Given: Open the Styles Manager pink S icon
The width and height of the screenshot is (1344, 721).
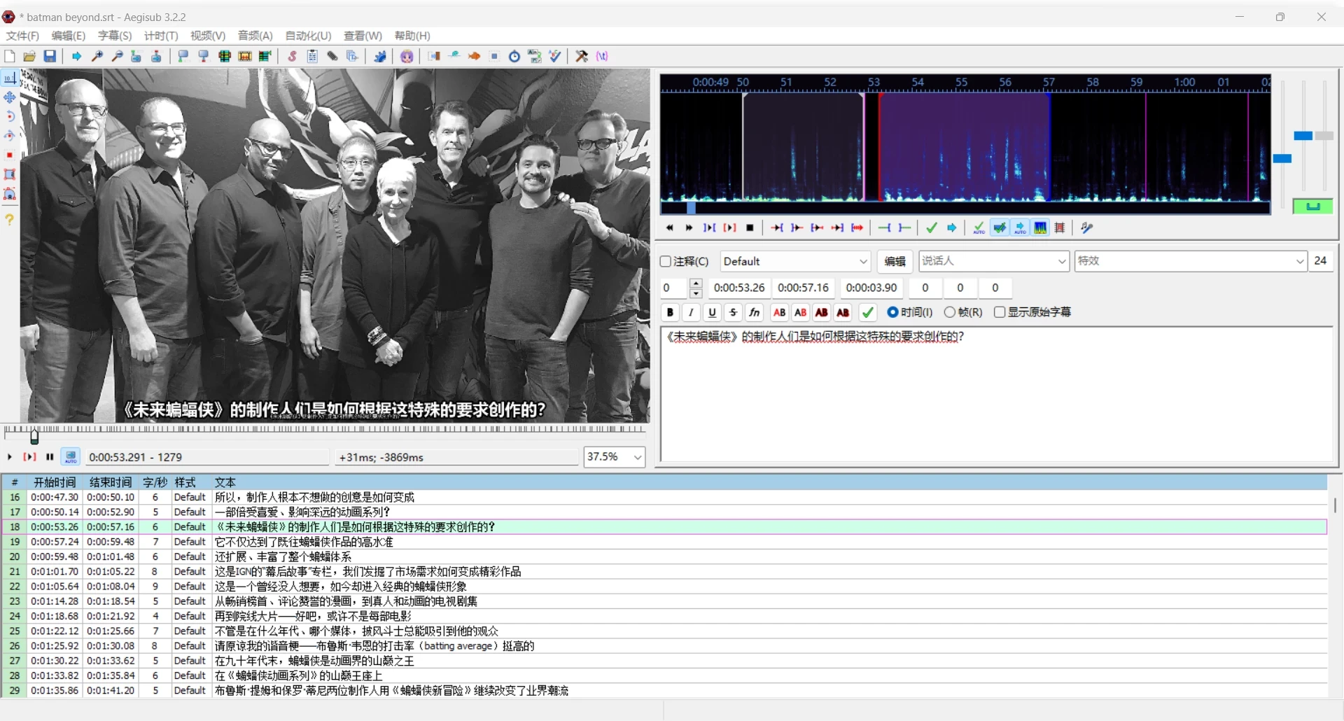Looking at the screenshot, I should (293, 56).
